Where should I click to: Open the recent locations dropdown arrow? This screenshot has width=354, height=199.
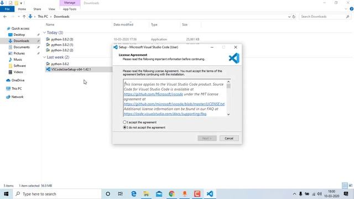18,17
